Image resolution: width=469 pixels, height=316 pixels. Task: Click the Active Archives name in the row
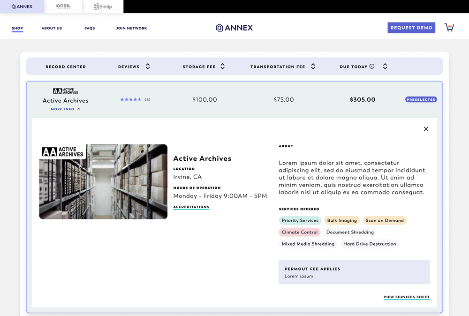click(66, 100)
